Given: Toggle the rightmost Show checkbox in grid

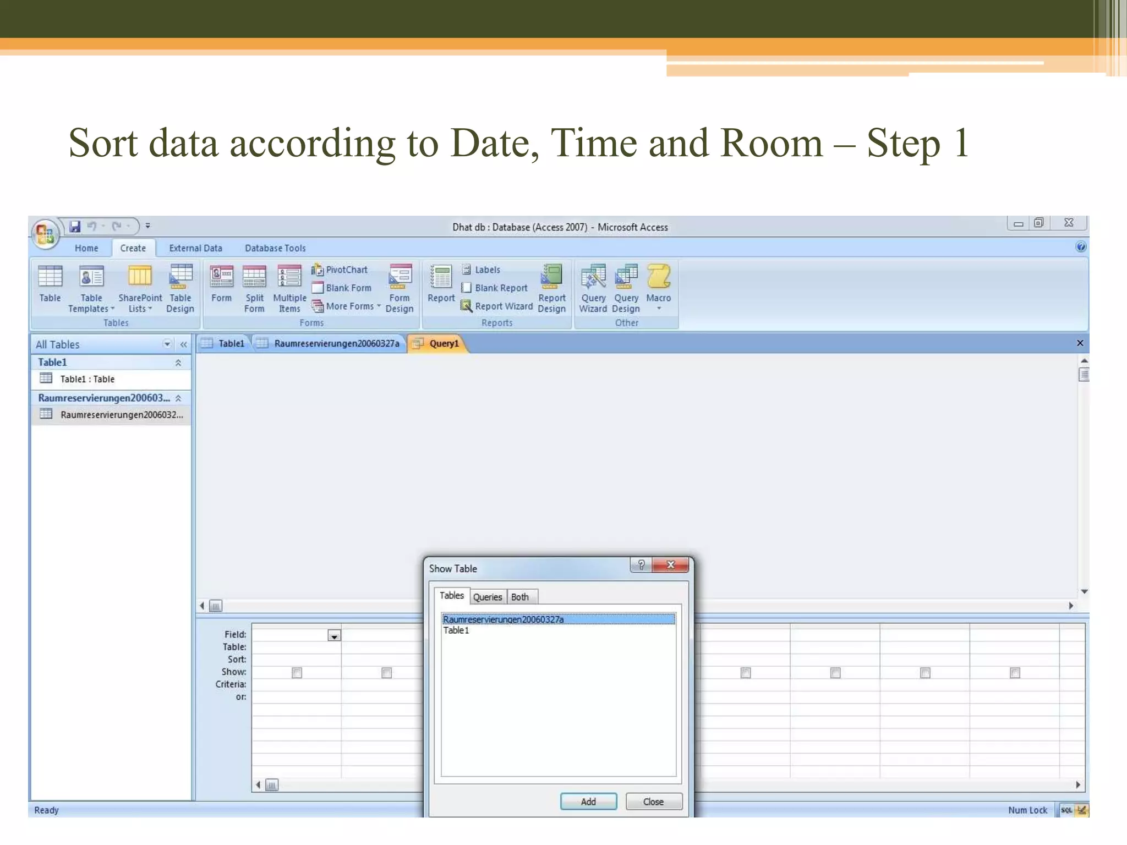Looking at the screenshot, I should click(1015, 672).
